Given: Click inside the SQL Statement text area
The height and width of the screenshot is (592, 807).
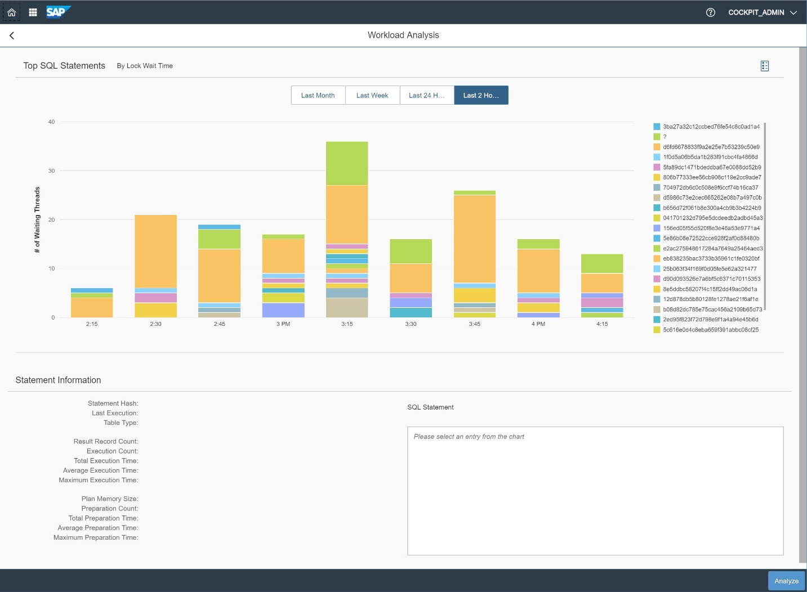Looking at the screenshot, I should [595, 490].
